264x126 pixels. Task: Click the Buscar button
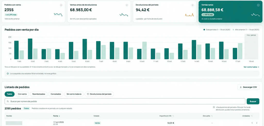click(x=253, y=101)
